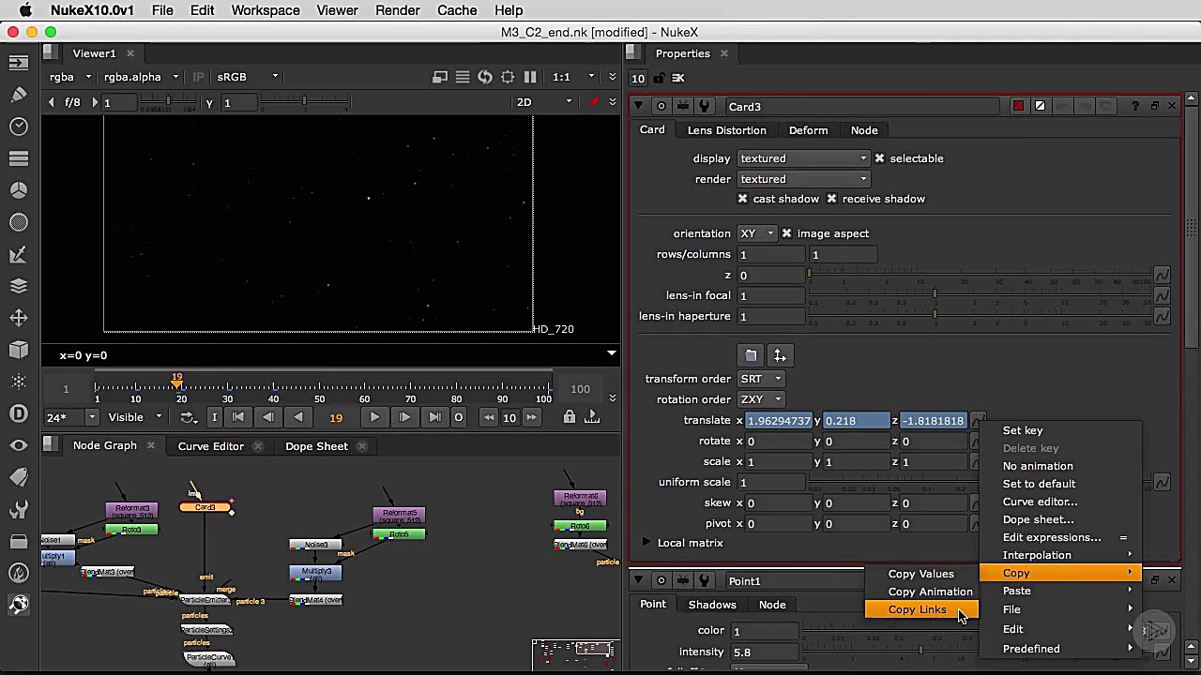Image resolution: width=1201 pixels, height=675 pixels.
Task: Uncheck the cast shadow checkbox
Action: click(x=743, y=199)
